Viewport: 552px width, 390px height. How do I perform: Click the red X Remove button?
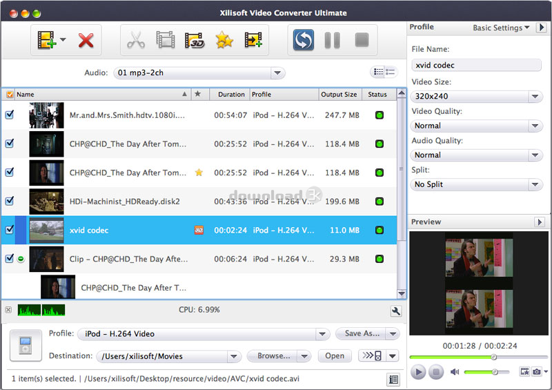(x=86, y=40)
